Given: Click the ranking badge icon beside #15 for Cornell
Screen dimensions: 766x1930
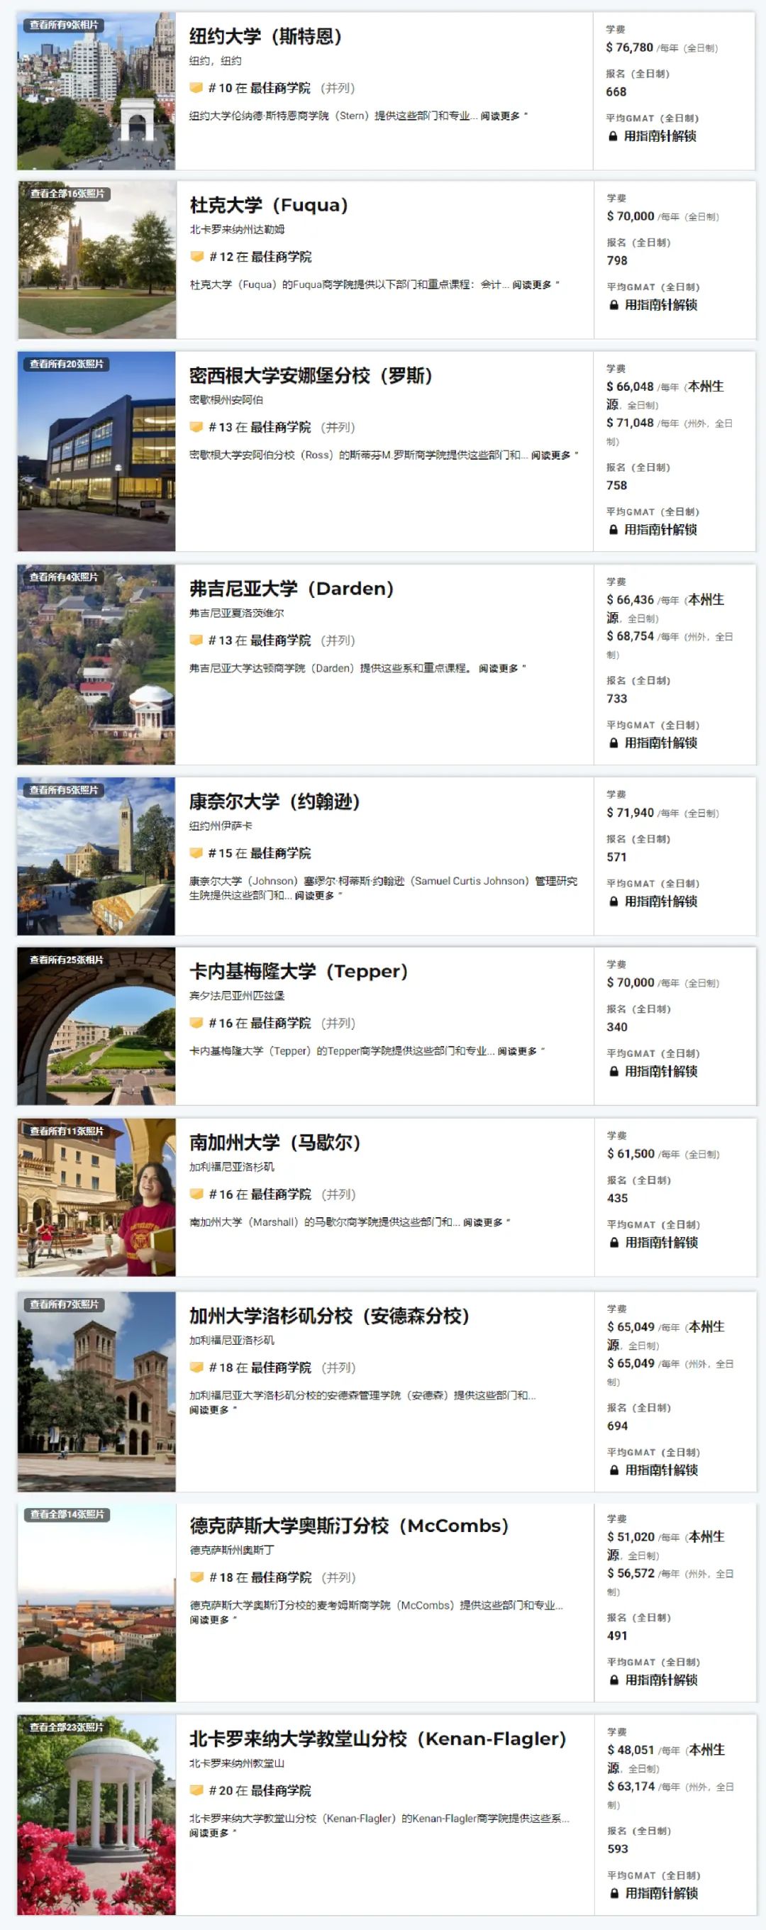Looking at the screenshot, I should [x=196, y=853].
